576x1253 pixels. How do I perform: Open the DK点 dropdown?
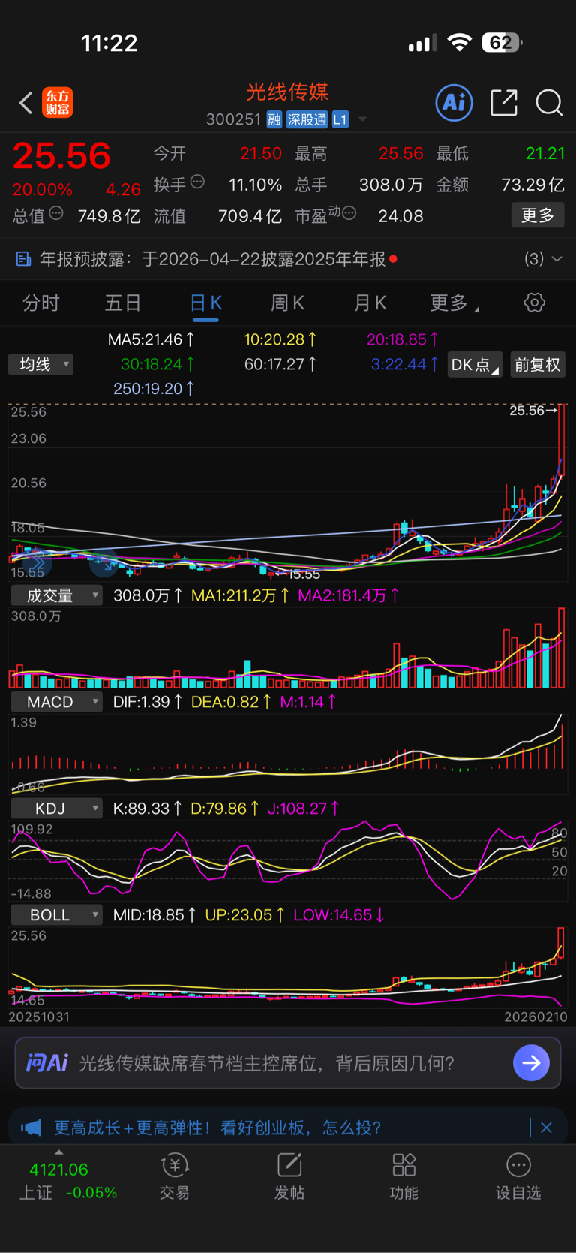coord(475,365)
